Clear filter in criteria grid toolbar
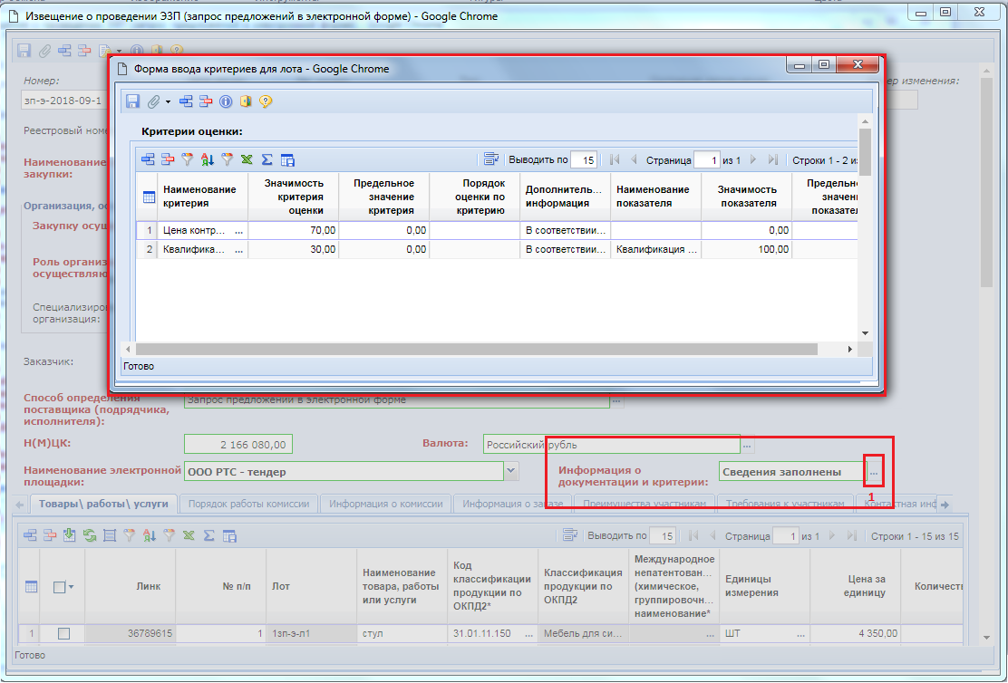1008x683 pixels. tap(227, 160)
